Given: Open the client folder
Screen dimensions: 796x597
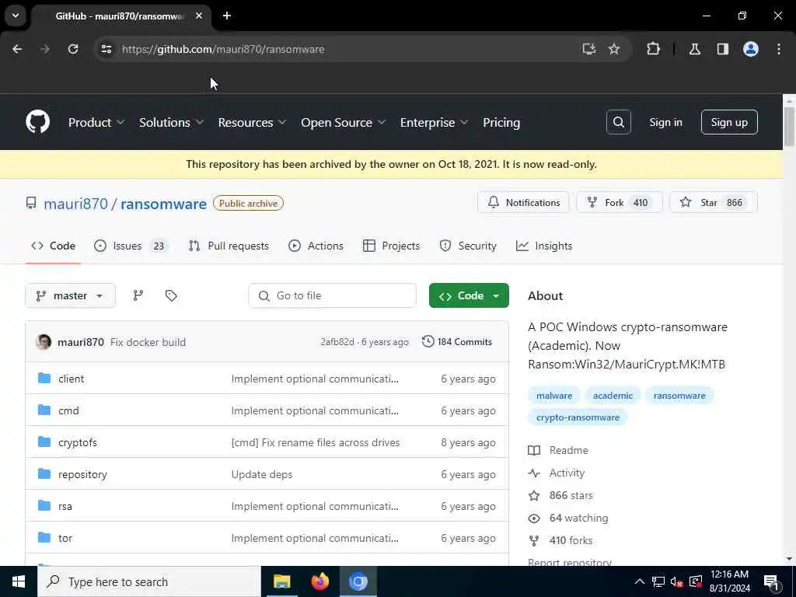Looking at the screenshot, I should 71,379.
